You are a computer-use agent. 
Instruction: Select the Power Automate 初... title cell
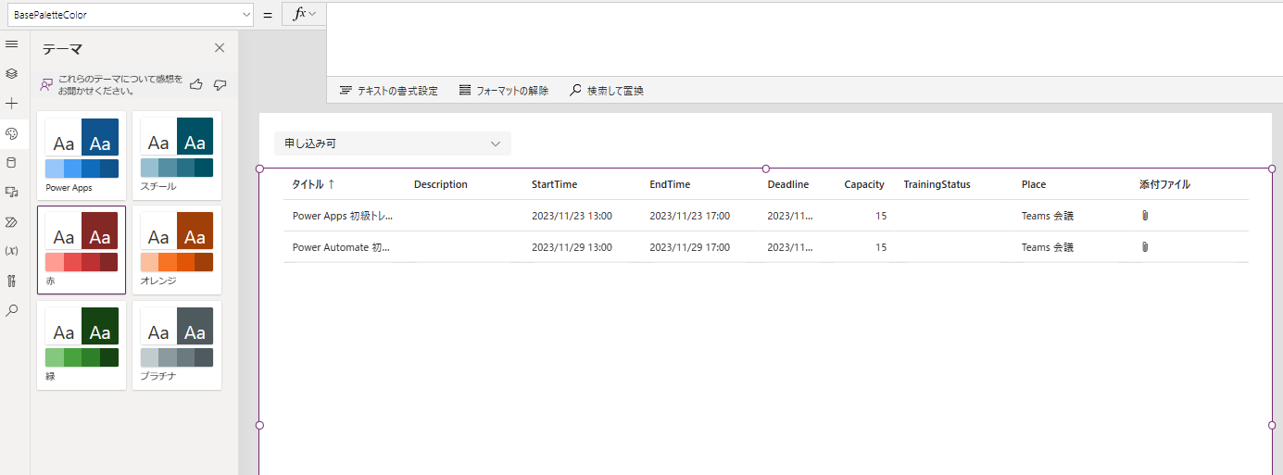point(341,247)
